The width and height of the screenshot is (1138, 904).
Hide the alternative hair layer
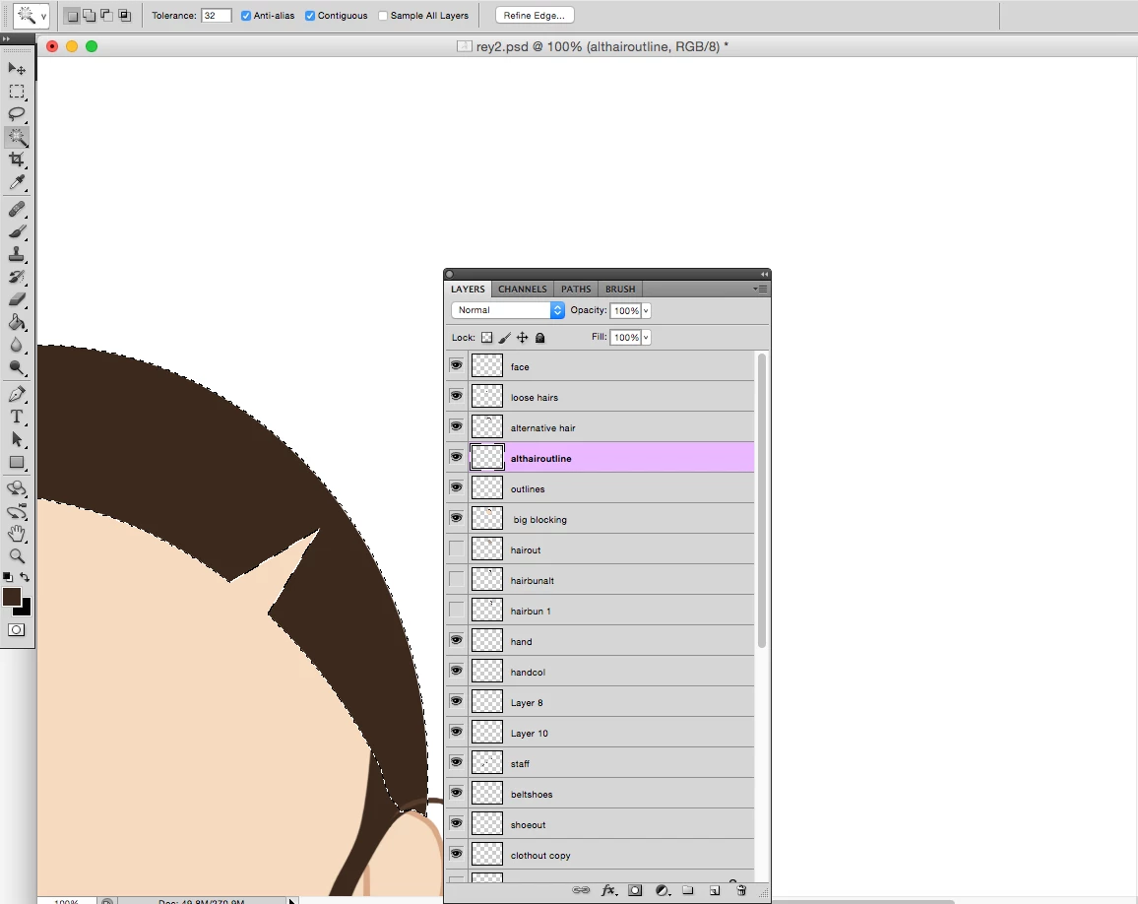click(456, 426)
